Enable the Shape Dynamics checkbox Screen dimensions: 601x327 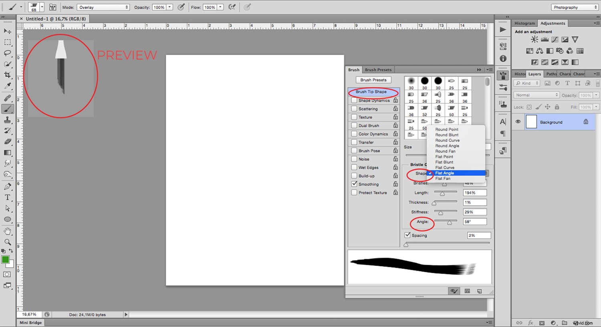click(354, 100)
